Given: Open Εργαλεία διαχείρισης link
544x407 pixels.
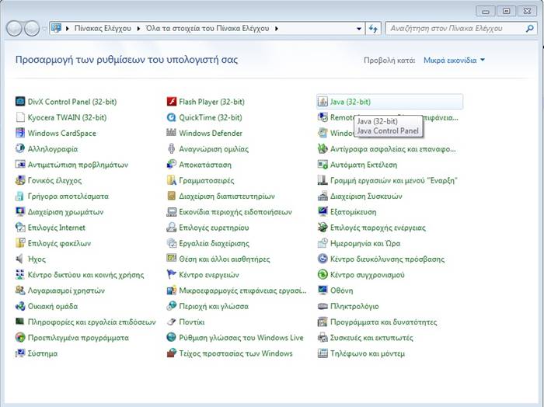Looking at the screenshot, I should 214,243.
